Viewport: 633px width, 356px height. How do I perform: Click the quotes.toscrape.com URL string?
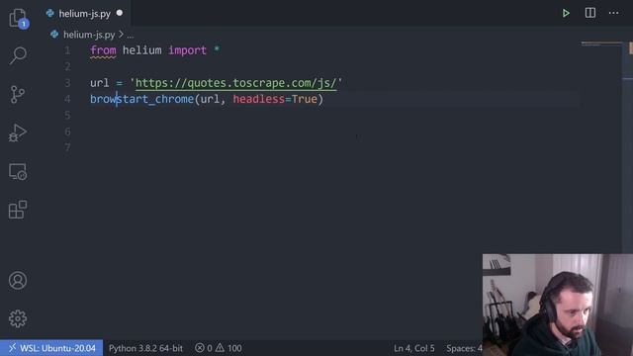click(x=235, y=83)
